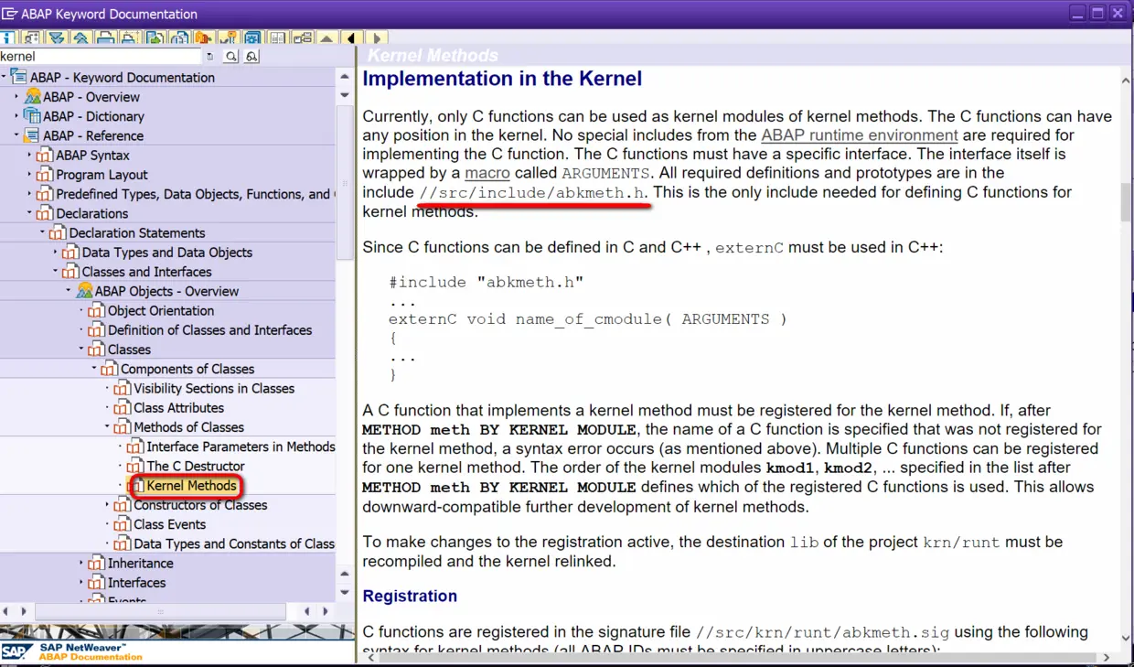The height and width of the screenshot is (667, 1134).
Task: Select ABAP - Dictionary in tree
Action: [x=93, y=116]
